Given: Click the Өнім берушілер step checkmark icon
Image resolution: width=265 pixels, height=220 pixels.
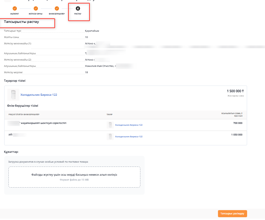Looking at the screenshot, I should (57, 8).
